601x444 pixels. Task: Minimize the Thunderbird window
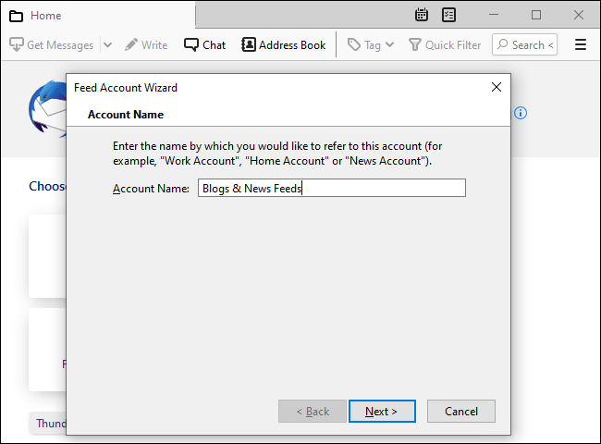coord(494,15)
